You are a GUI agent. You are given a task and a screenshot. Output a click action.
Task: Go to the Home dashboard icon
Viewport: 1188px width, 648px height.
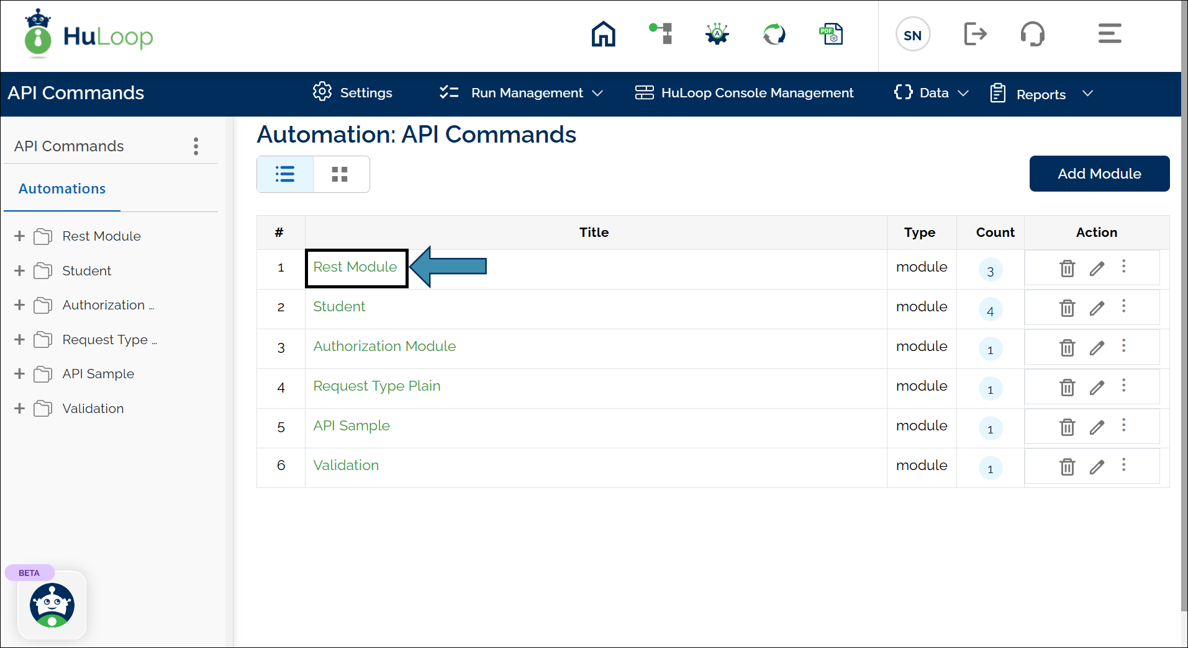coord(603,34)
